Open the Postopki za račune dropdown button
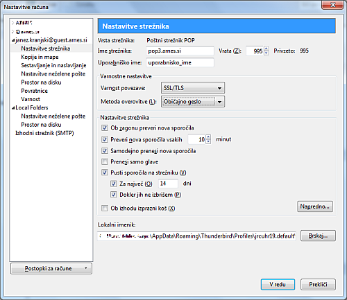347x300 pixels. (51, 268)
